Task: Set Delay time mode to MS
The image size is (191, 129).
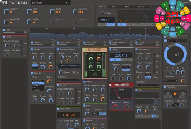Action: (x=115, y=60)
